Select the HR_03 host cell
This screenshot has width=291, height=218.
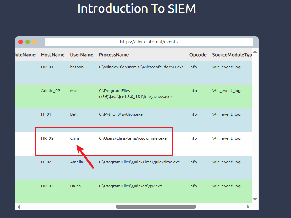47,186
